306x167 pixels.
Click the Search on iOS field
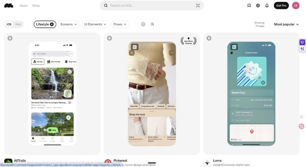point(152,5)
